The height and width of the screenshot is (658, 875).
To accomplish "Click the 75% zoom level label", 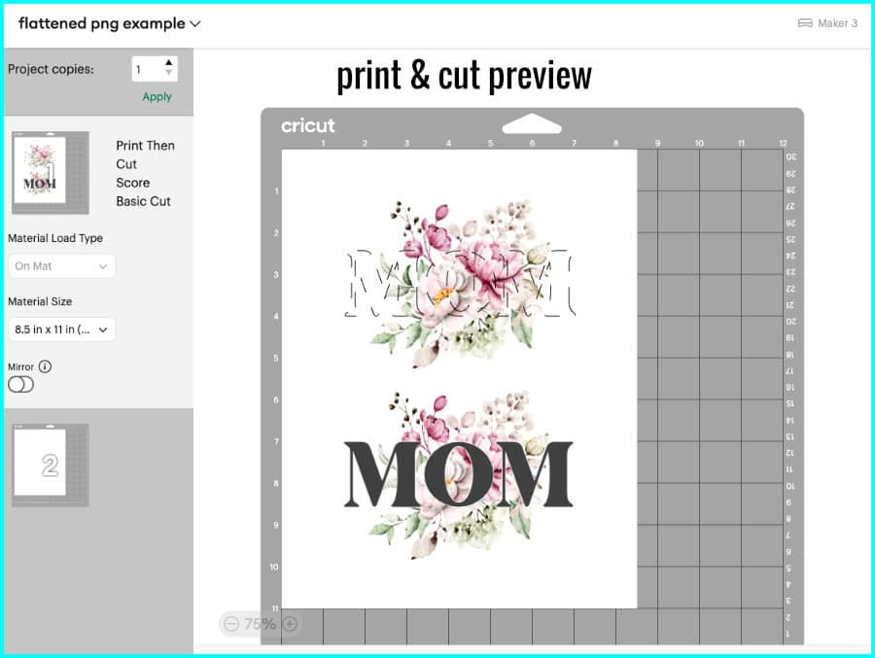I will pos(260,623).
